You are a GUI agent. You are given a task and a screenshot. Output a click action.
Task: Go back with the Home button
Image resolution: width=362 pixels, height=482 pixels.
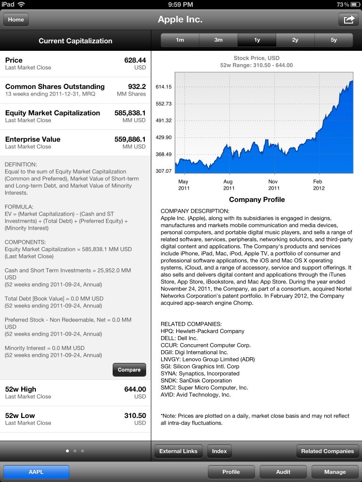16,19
